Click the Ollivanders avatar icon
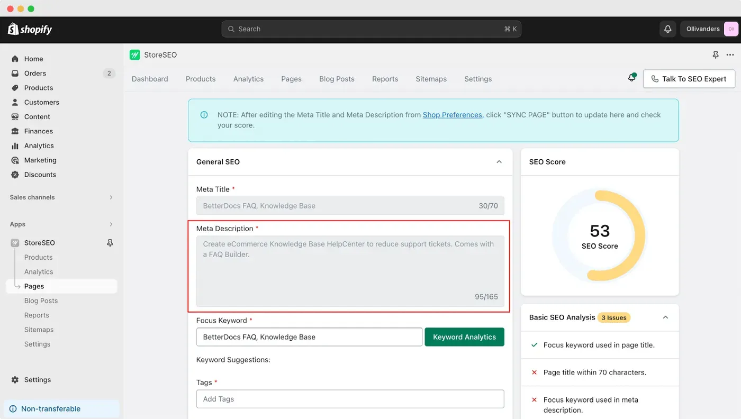 730,29
